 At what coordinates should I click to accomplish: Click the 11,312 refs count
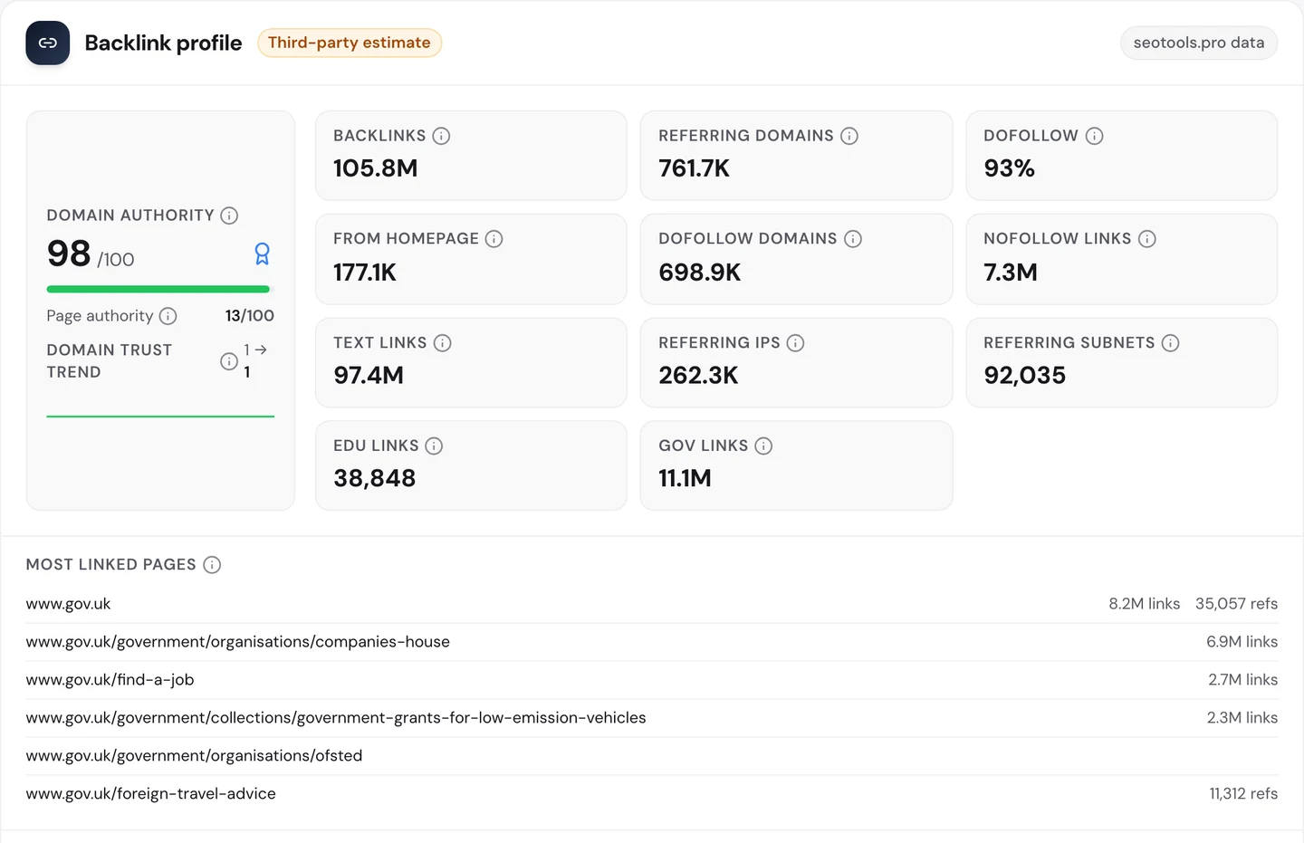[x=1243, y=794]
